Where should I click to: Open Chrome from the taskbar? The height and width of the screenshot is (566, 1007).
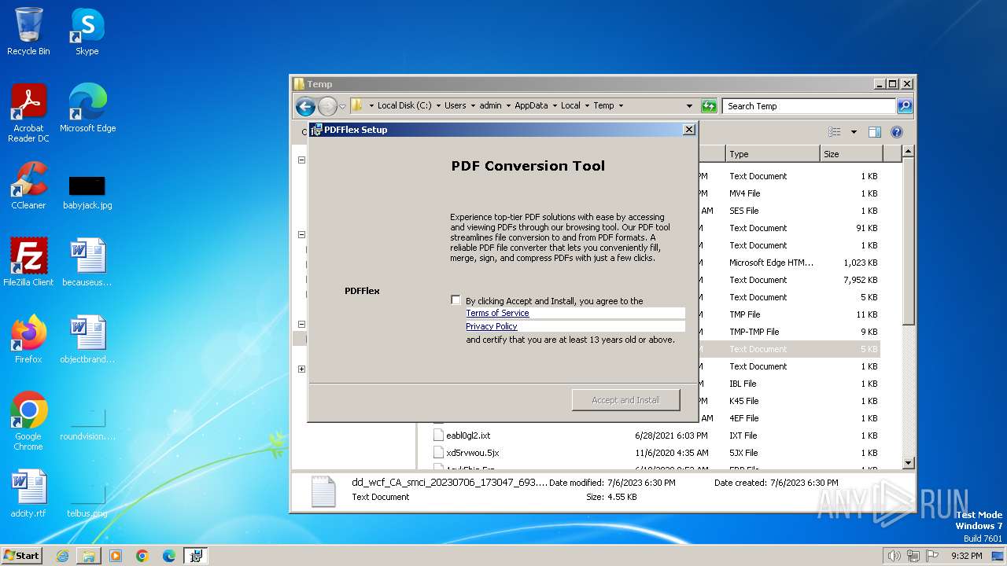(x=142, y=556)
